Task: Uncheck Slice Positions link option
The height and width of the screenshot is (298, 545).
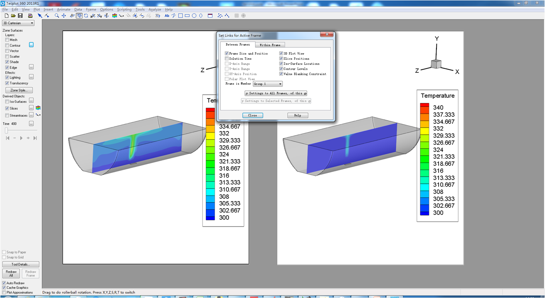Action: tap(281, 59)
